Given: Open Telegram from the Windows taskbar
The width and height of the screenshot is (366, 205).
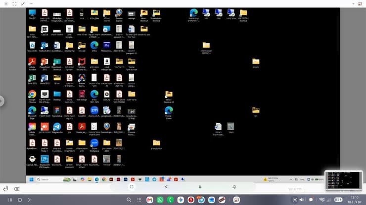Looking at the screenshot, I should point(154,179).
